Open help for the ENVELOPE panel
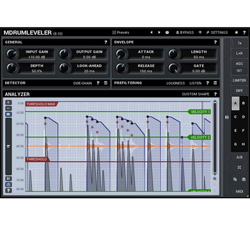The width and height of the screenshot is (250, 226). pyautogui.click(x=215, y=42)
